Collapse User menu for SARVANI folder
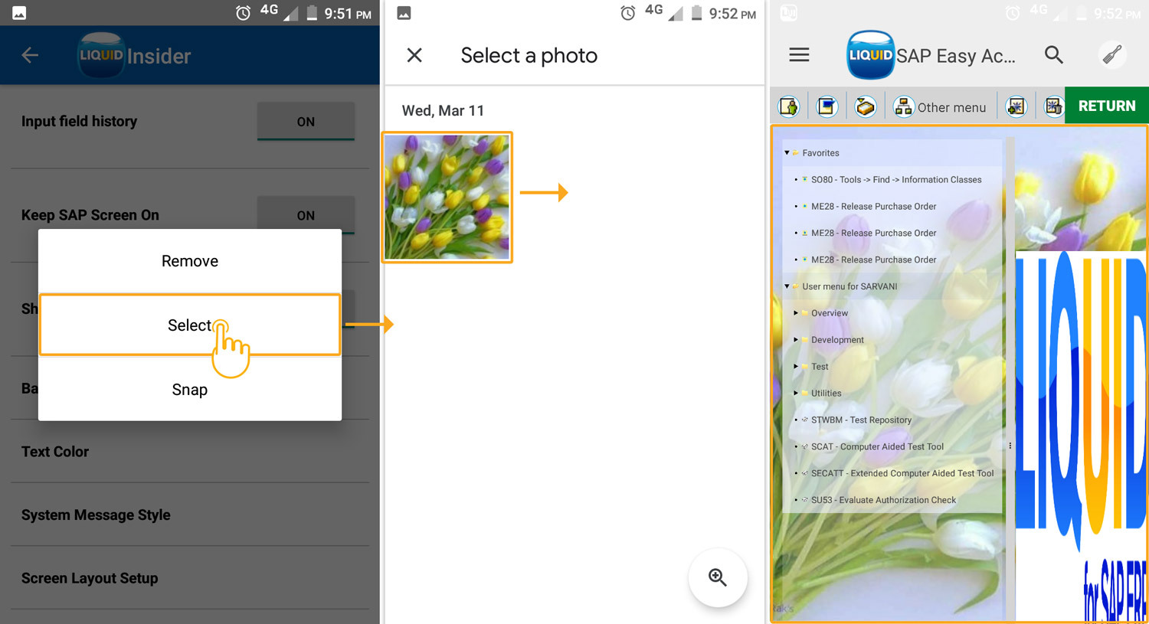 pyautogui.click(x=787, y=286)
